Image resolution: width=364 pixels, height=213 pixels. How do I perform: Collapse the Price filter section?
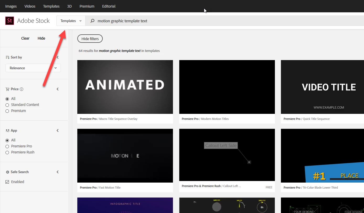58,89
